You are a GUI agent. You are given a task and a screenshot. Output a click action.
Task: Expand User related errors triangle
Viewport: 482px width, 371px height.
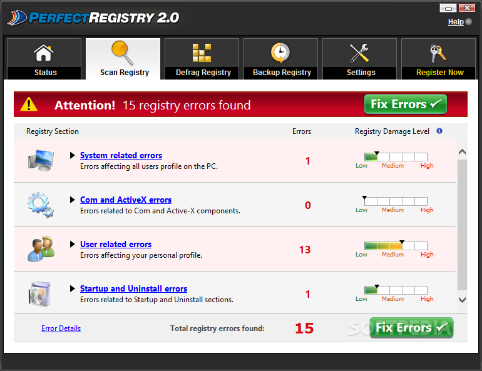(x=72, y=244)
